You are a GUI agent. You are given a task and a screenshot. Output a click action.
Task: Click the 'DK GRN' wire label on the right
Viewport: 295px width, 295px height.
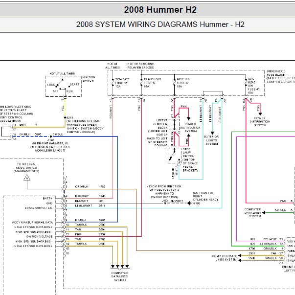(280, 210)
